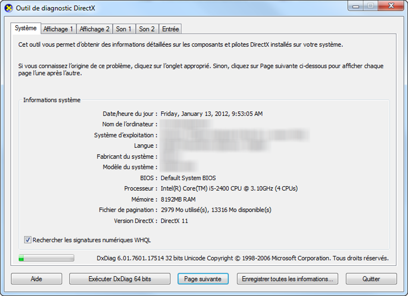Screen dimensions: 408x296
Task: Click the maximize window button
Action: point(371,6)
